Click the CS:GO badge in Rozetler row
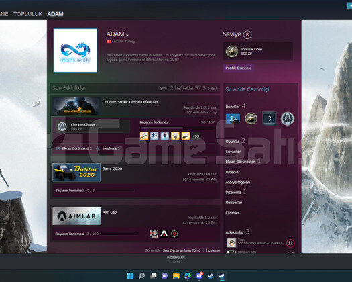 tap(288, 118)
